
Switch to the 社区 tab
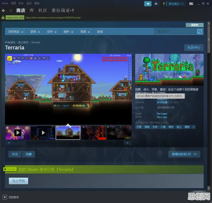pyautogui.click(x=43, y=10)
